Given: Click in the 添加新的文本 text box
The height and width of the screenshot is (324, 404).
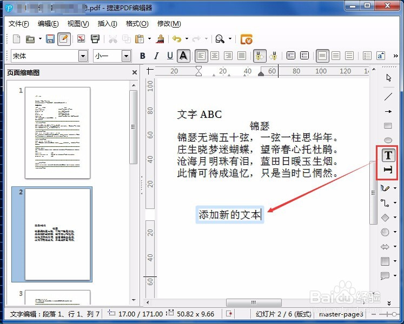Looking at the screenshot, I should [229, 214].
